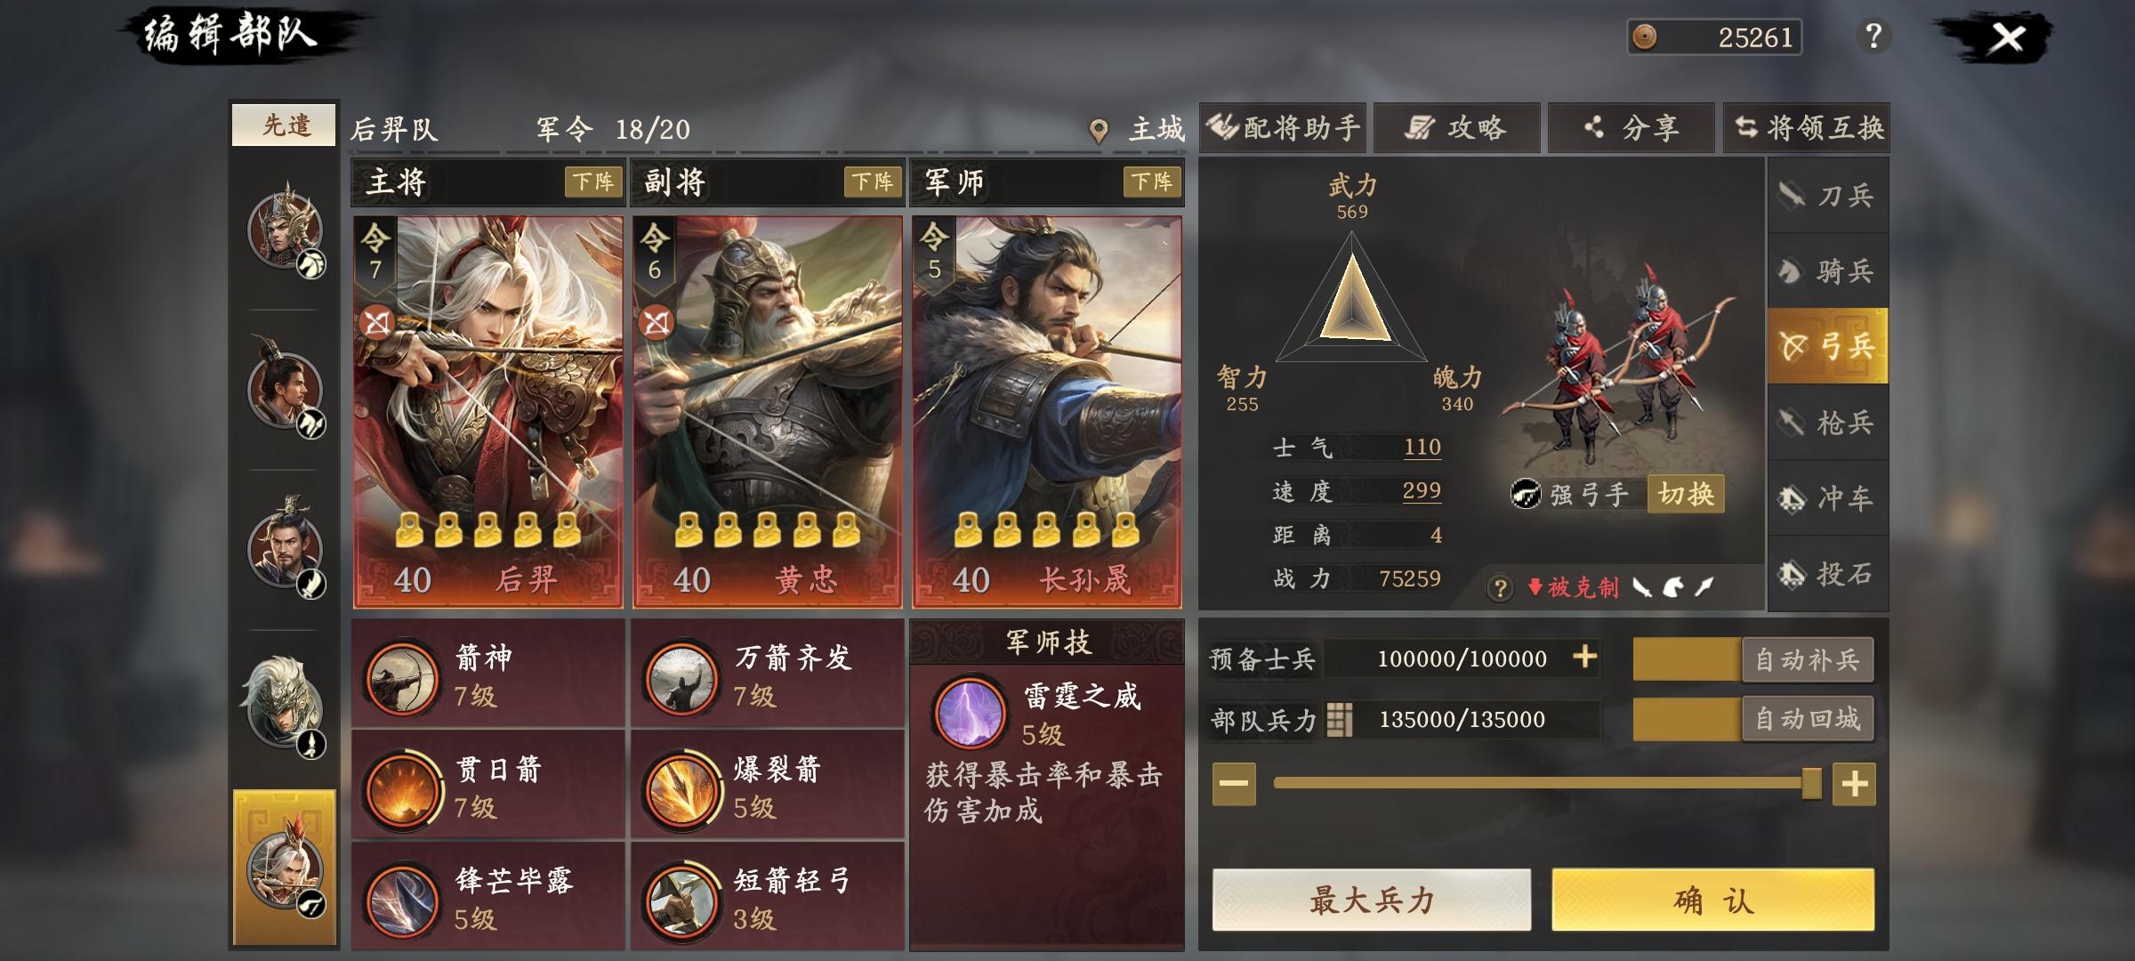Select the 短箭轻弓 skill icon
The image size is (2135, 961).
click(x=681, y=900)
